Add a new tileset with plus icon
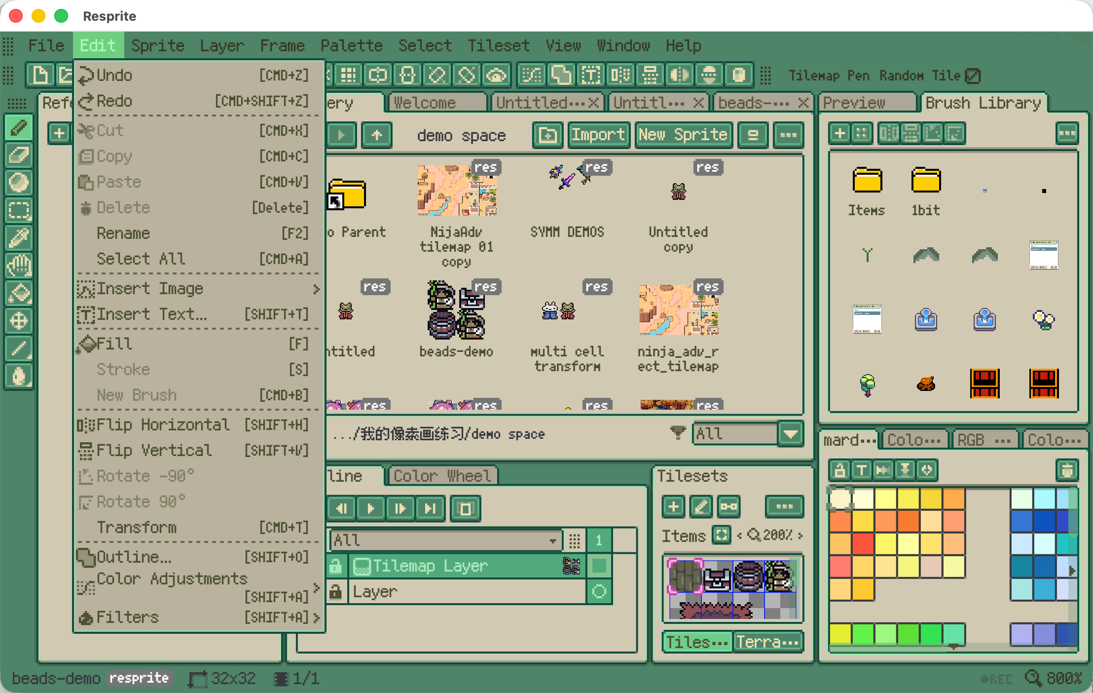Screen dimensions: 1093x693 [673, 506]
